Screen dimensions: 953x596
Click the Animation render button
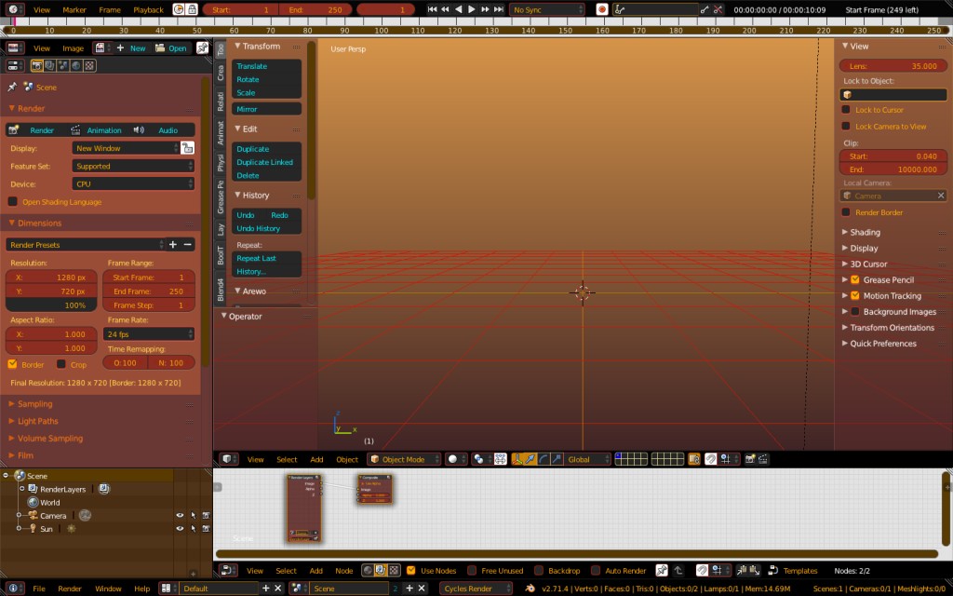click(102, 129)
